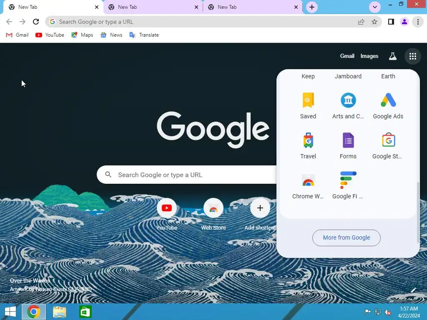Open tab search dropdown arrow
The image size is (427, 320).
click(x=375, y=7)
